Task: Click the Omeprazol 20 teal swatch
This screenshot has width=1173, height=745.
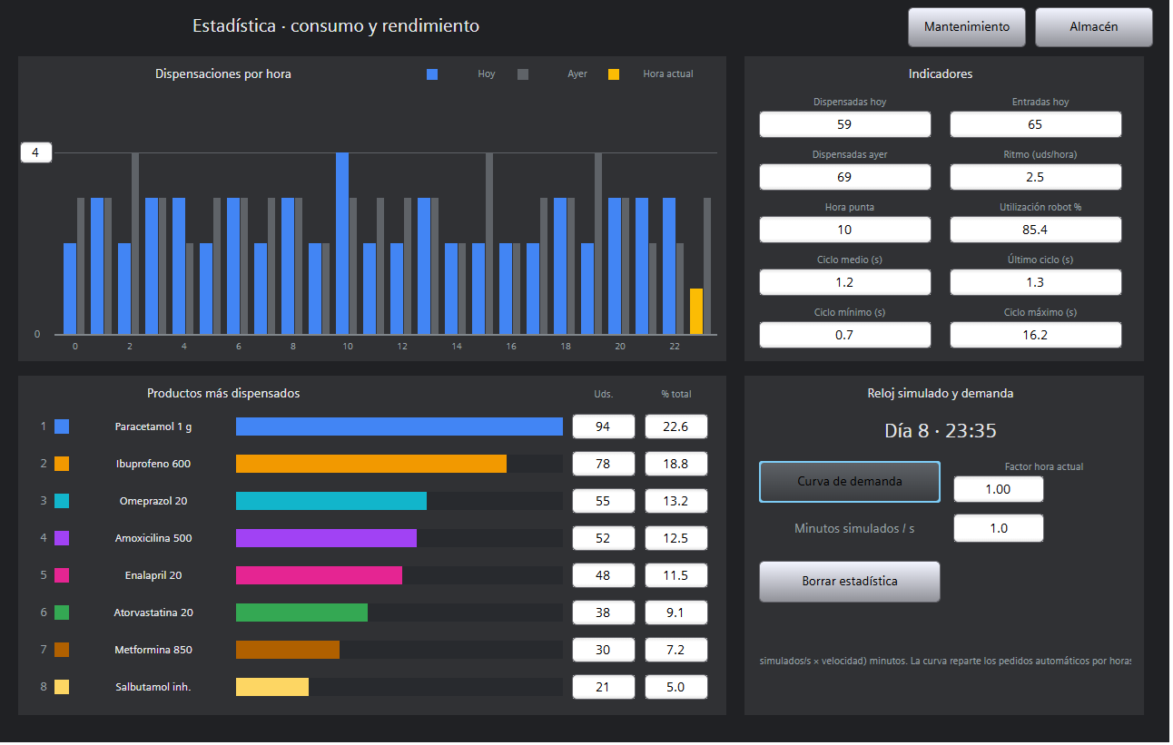Action: 62,501
